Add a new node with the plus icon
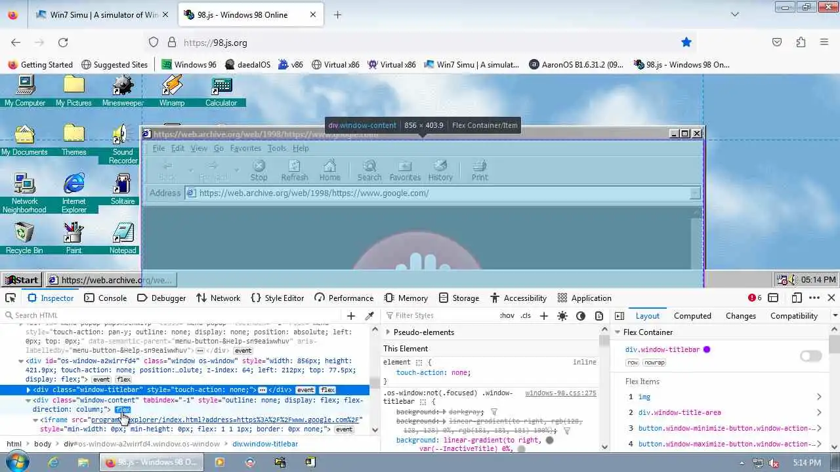The height and width of the screenshot is (472, 840). 351,316
